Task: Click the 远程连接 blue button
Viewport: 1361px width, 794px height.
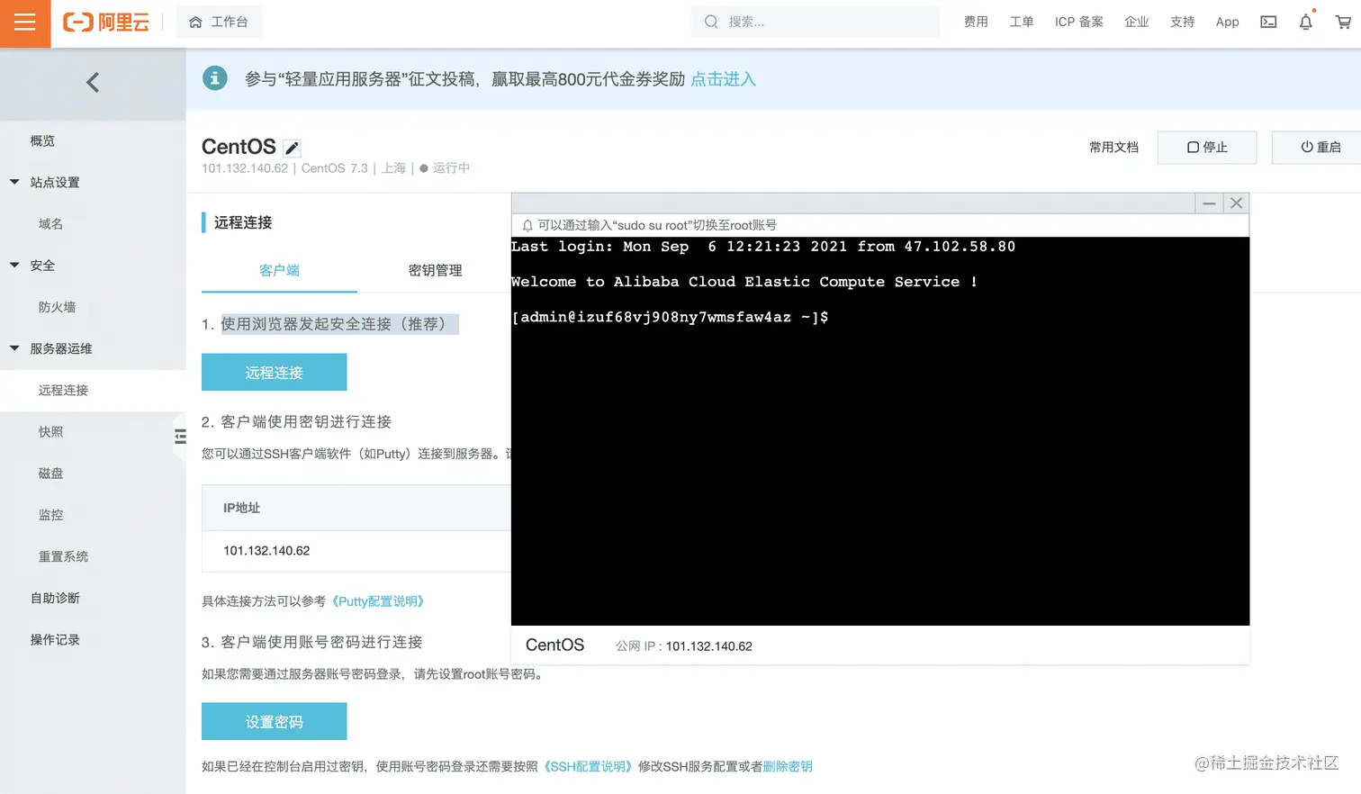Action: point(274,372)
